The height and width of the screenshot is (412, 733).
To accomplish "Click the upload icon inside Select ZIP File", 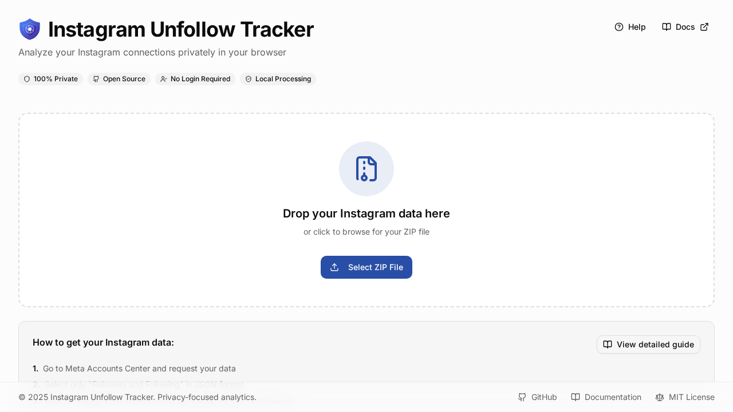I will (335, 267).
